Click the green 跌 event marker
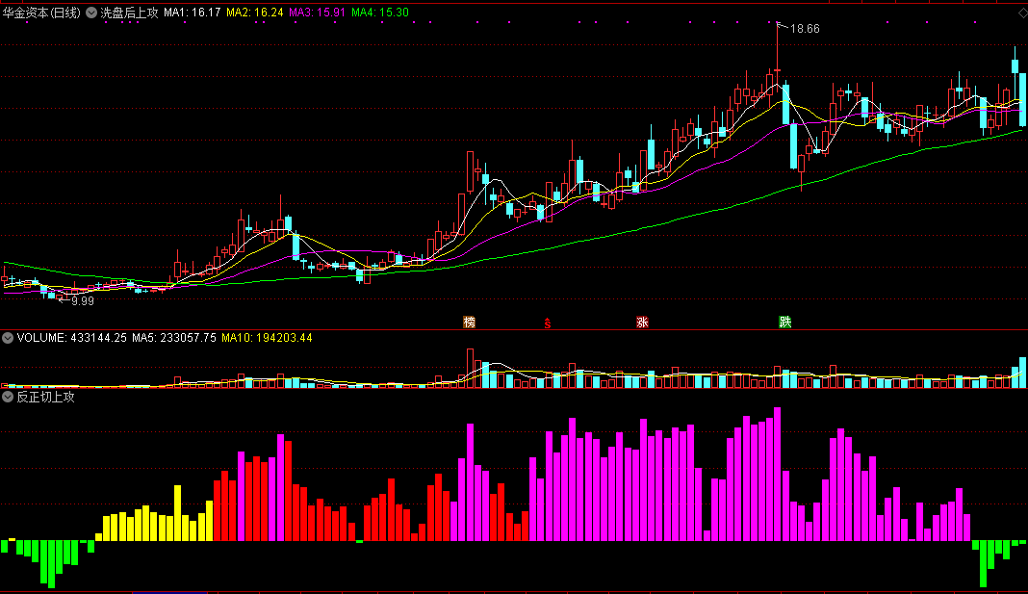This screenshot has width=1028, height=594. 784,322
